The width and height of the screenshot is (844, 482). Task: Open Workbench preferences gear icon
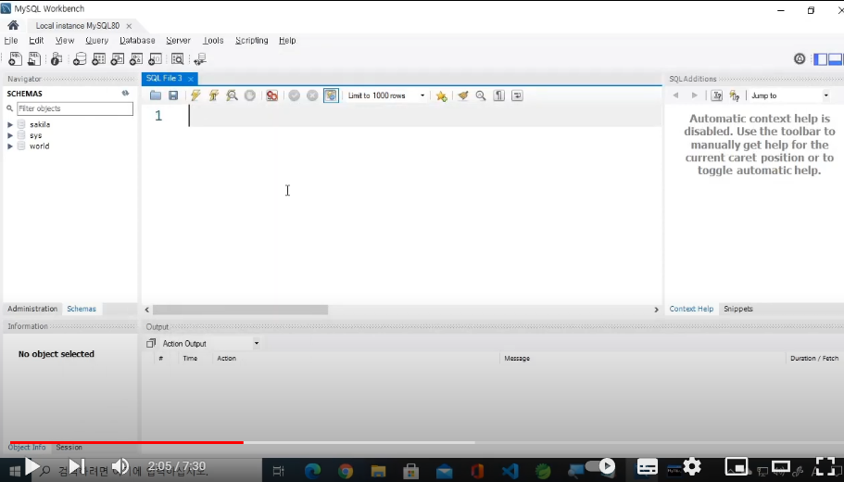(800, 58)
